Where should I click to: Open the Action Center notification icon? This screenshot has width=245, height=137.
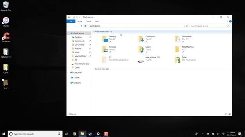[x=240, y=134]
